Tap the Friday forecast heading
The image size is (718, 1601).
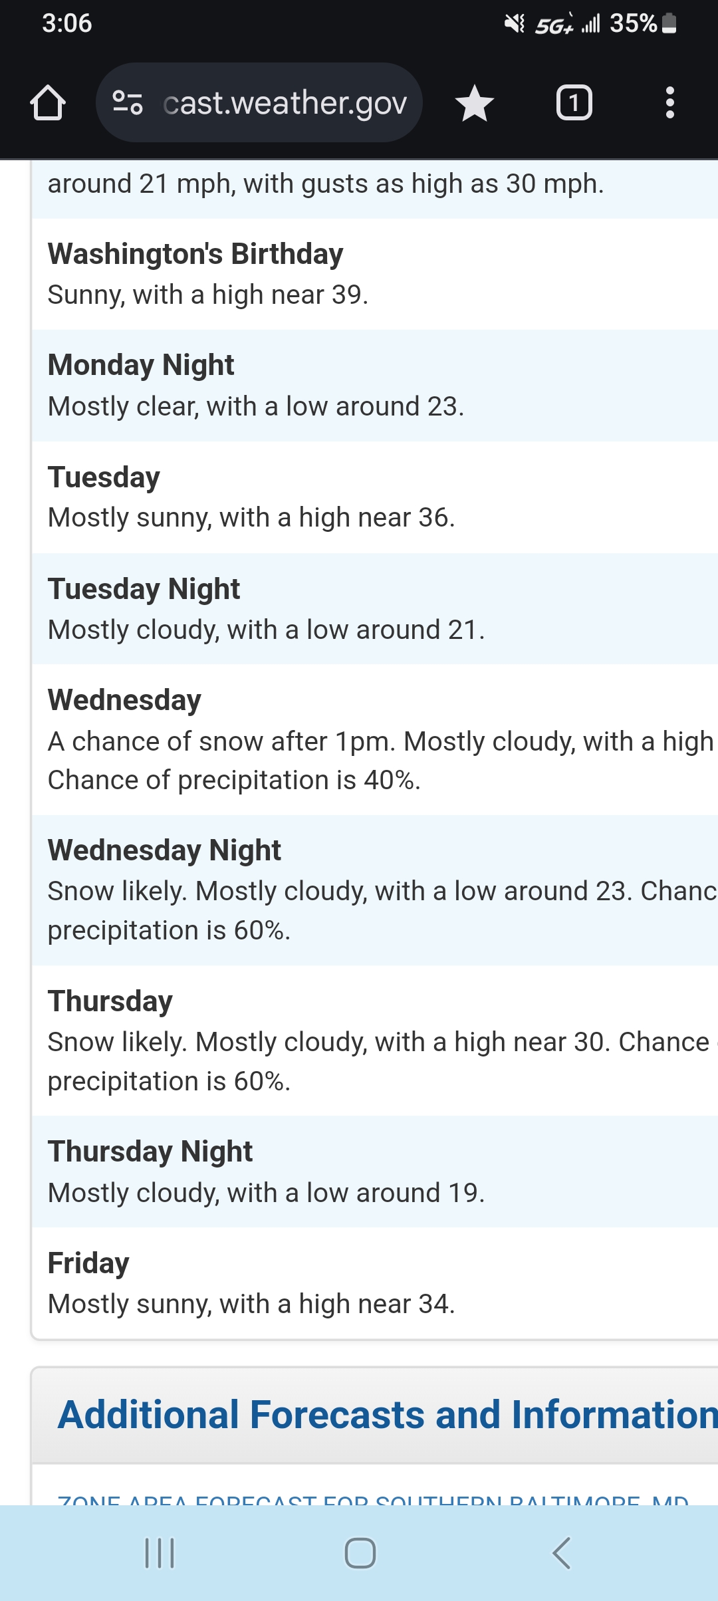click(88, 1263)
